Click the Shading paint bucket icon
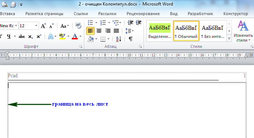 [x=91, y=39]
